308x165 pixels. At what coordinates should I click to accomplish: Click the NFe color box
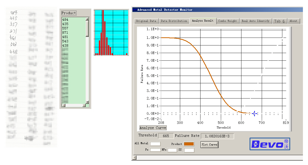pos(172,150)
